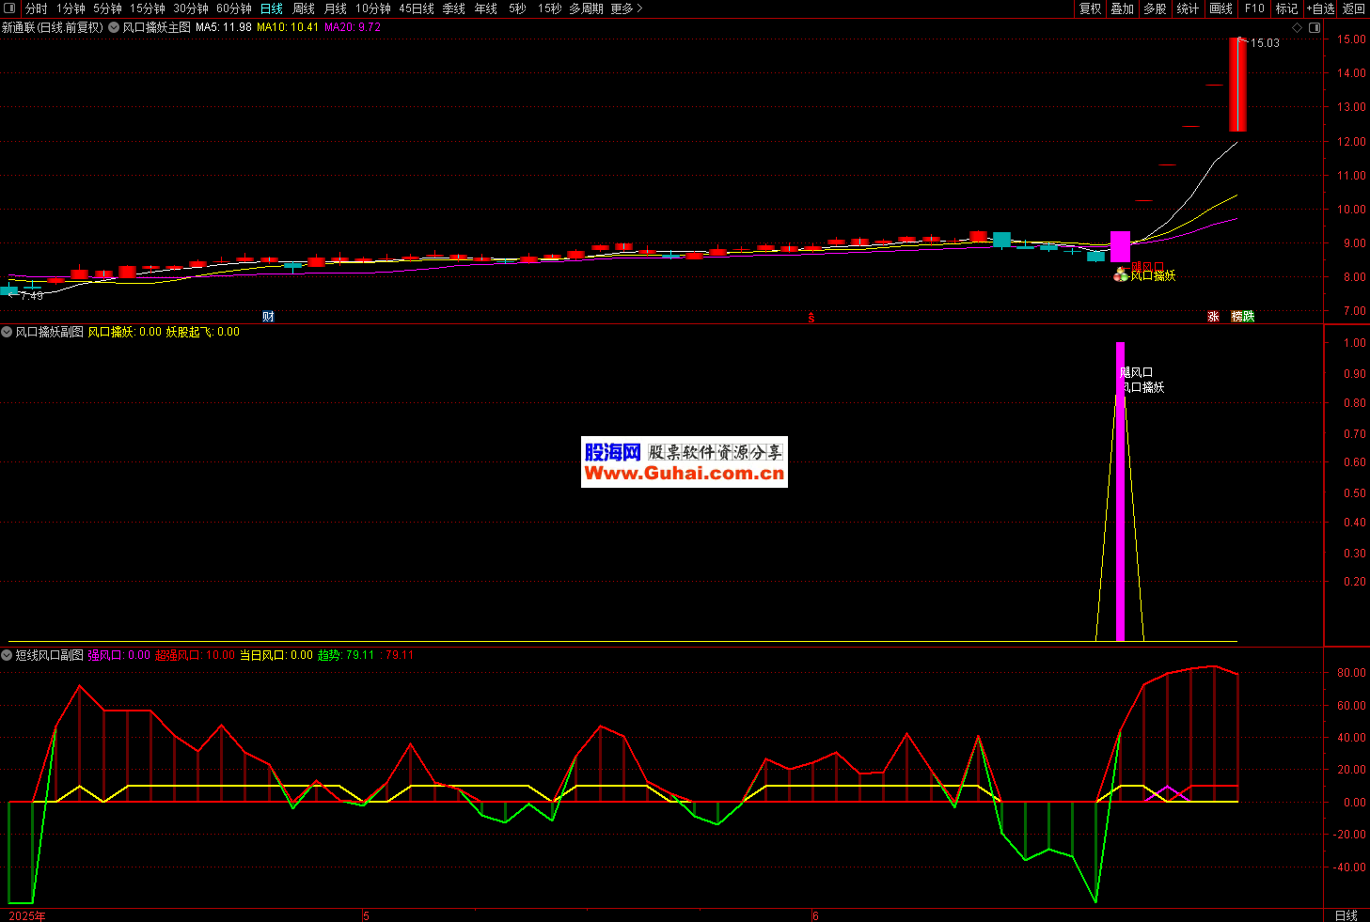
Task: Toggle the left side panel icon
Action: (10, 8)
